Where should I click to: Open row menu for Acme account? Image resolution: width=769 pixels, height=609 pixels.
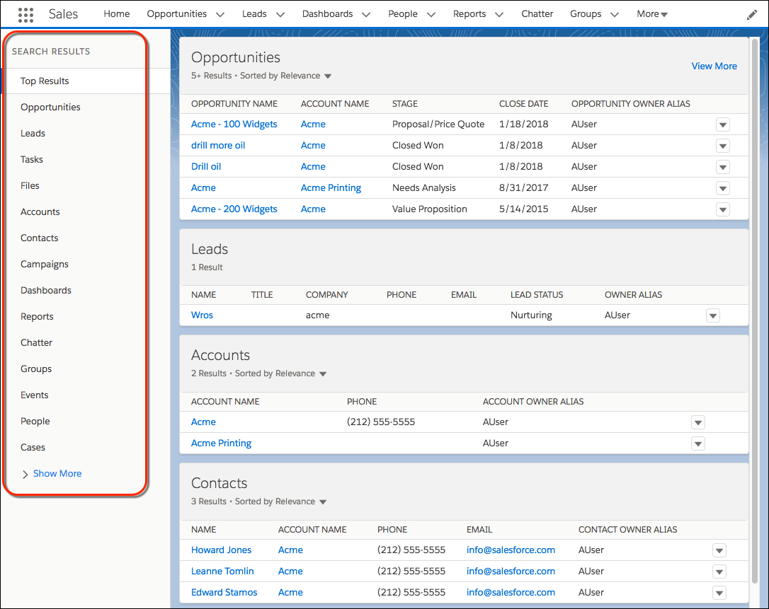coord(698,422)
